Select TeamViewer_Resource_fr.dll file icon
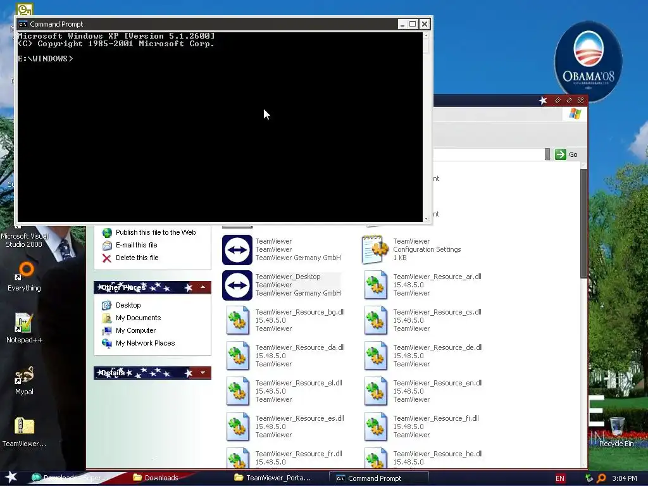The height and width of the screenshot is (486, 648). 238,458
